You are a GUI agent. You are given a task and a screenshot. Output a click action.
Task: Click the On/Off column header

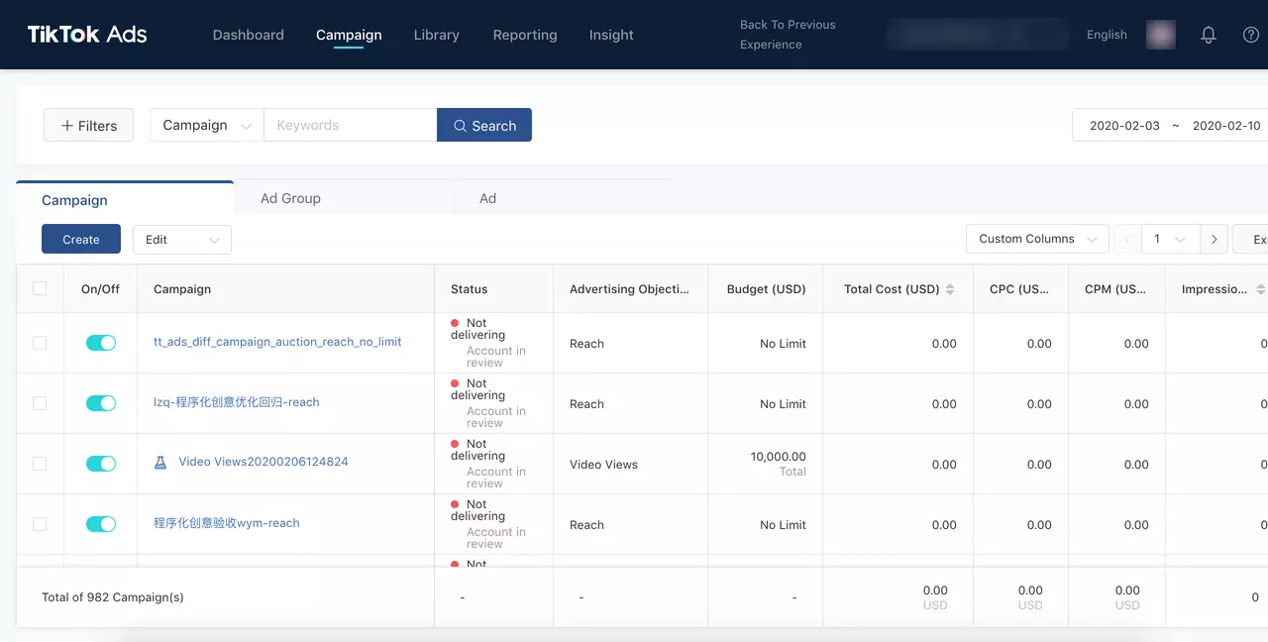coord(100,289)
